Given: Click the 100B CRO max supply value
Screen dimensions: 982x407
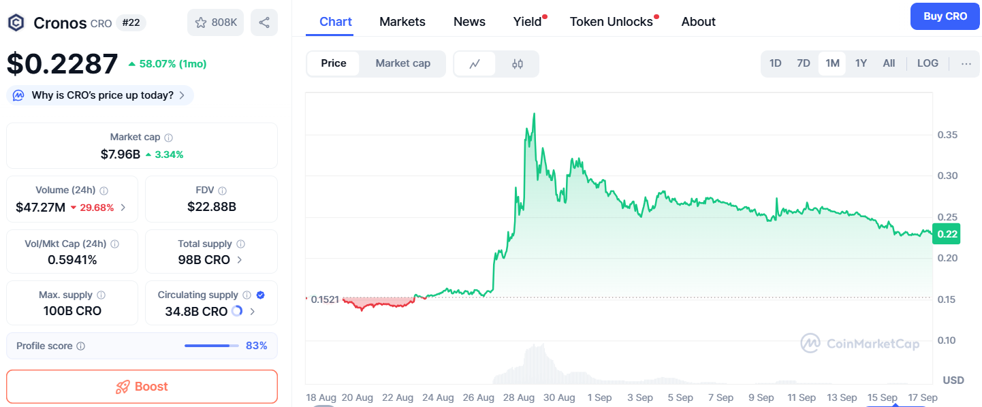Looking at the screenshot, I should (x=72, y=311).
